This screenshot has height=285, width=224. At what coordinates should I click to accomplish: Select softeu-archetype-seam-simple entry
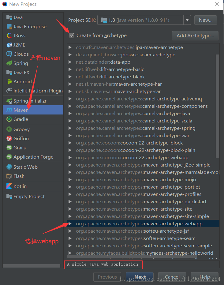click(144, 246)
